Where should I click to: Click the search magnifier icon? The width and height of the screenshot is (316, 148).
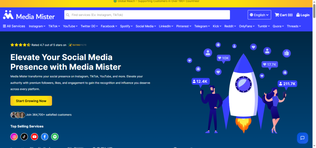pyautogui.click(x=68, y=15)
